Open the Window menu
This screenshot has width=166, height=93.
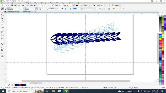72,3
